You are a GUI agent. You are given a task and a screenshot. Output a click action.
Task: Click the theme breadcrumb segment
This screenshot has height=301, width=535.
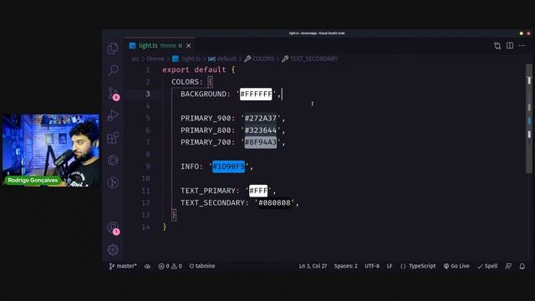(155, 59)
